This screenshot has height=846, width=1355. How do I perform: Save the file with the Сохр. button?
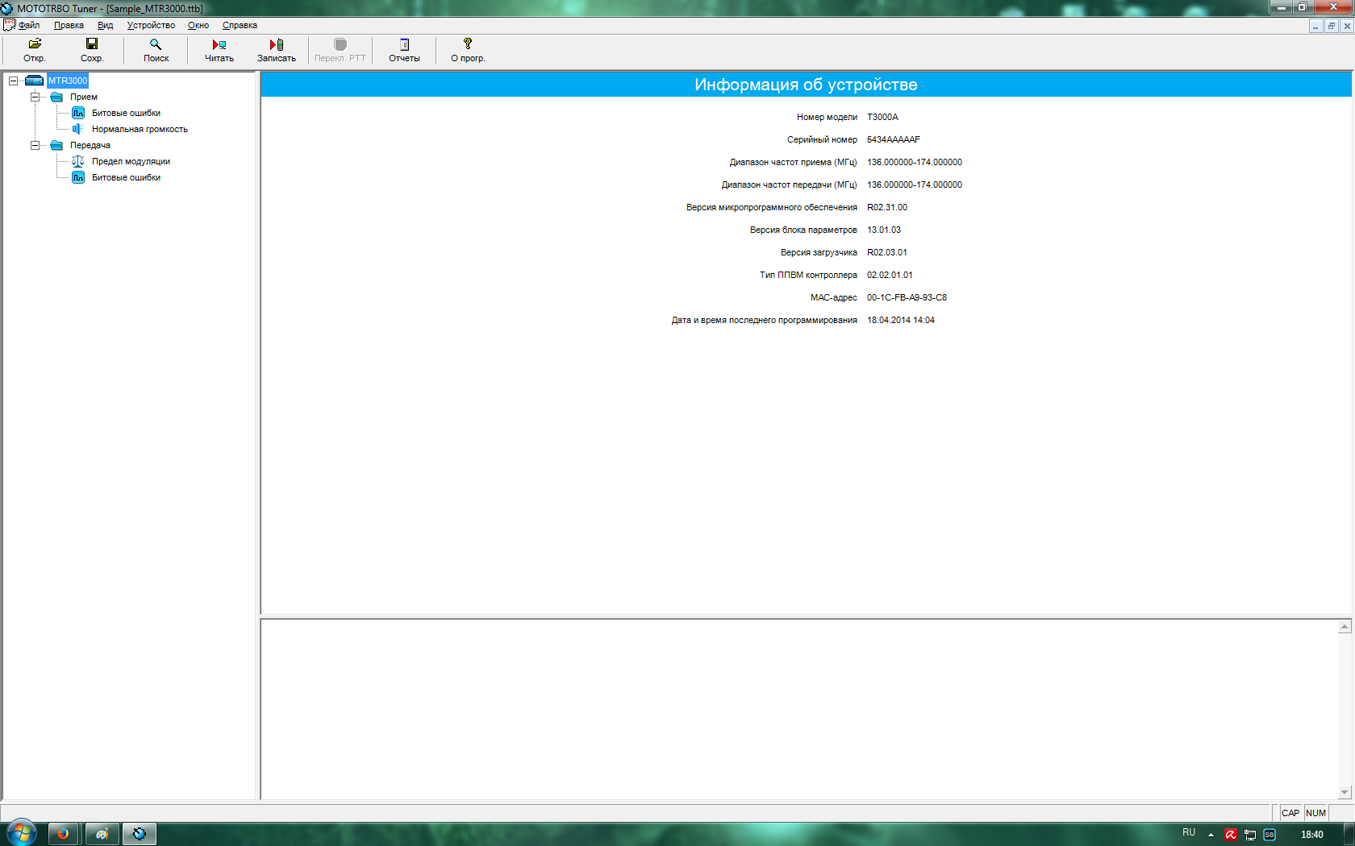click(x=92, y=50)
